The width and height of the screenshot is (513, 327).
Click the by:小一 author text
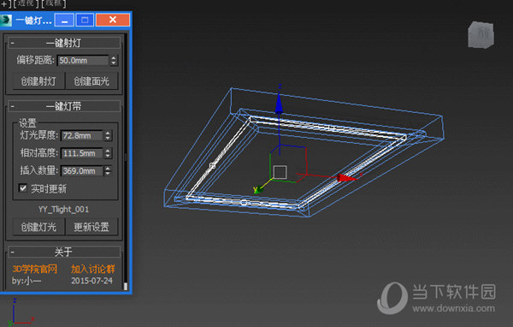27,281
